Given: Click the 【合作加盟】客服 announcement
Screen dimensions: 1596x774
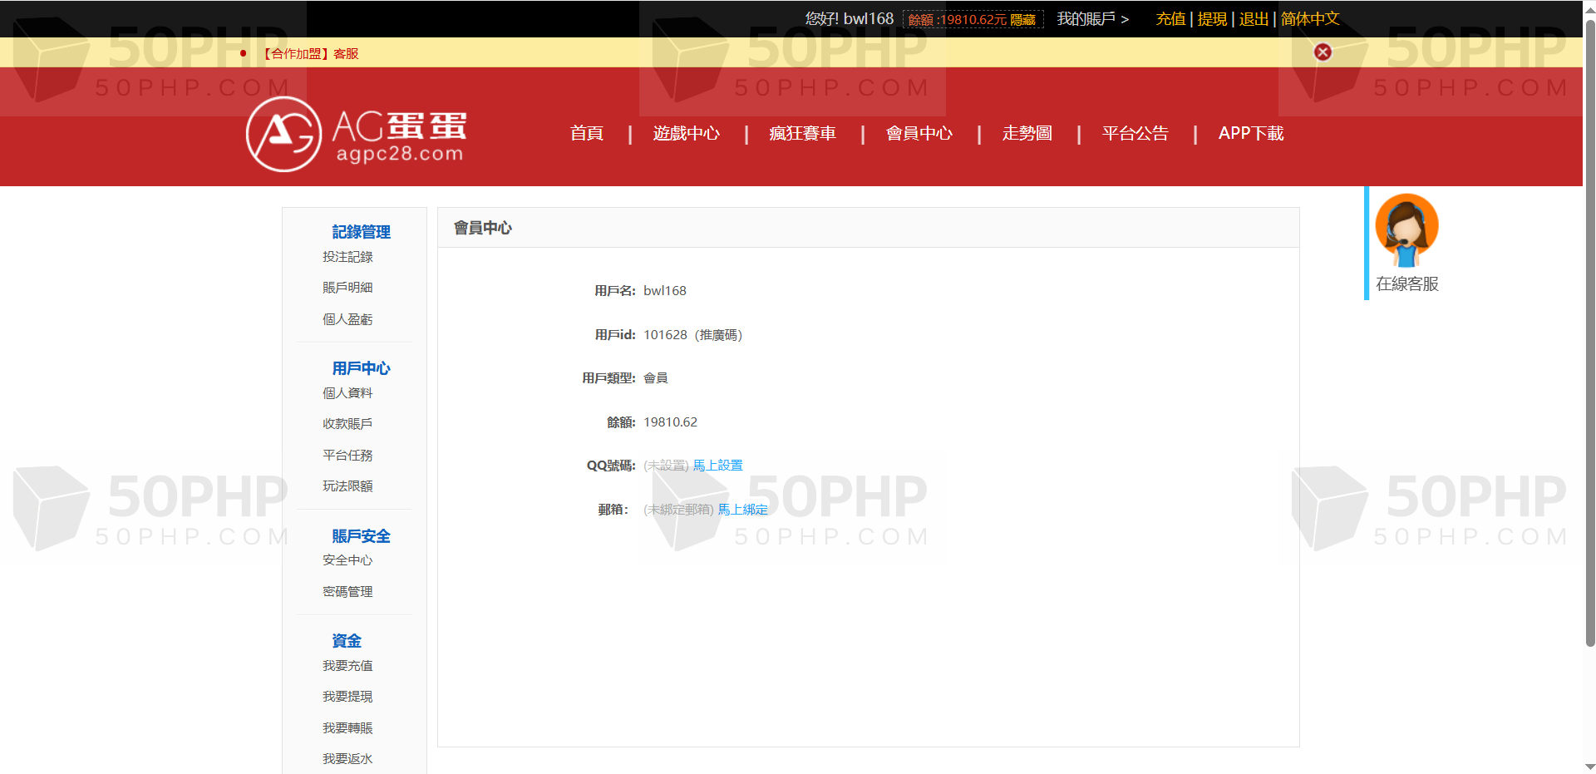Looking at the screenshot, I should (310, 54).
